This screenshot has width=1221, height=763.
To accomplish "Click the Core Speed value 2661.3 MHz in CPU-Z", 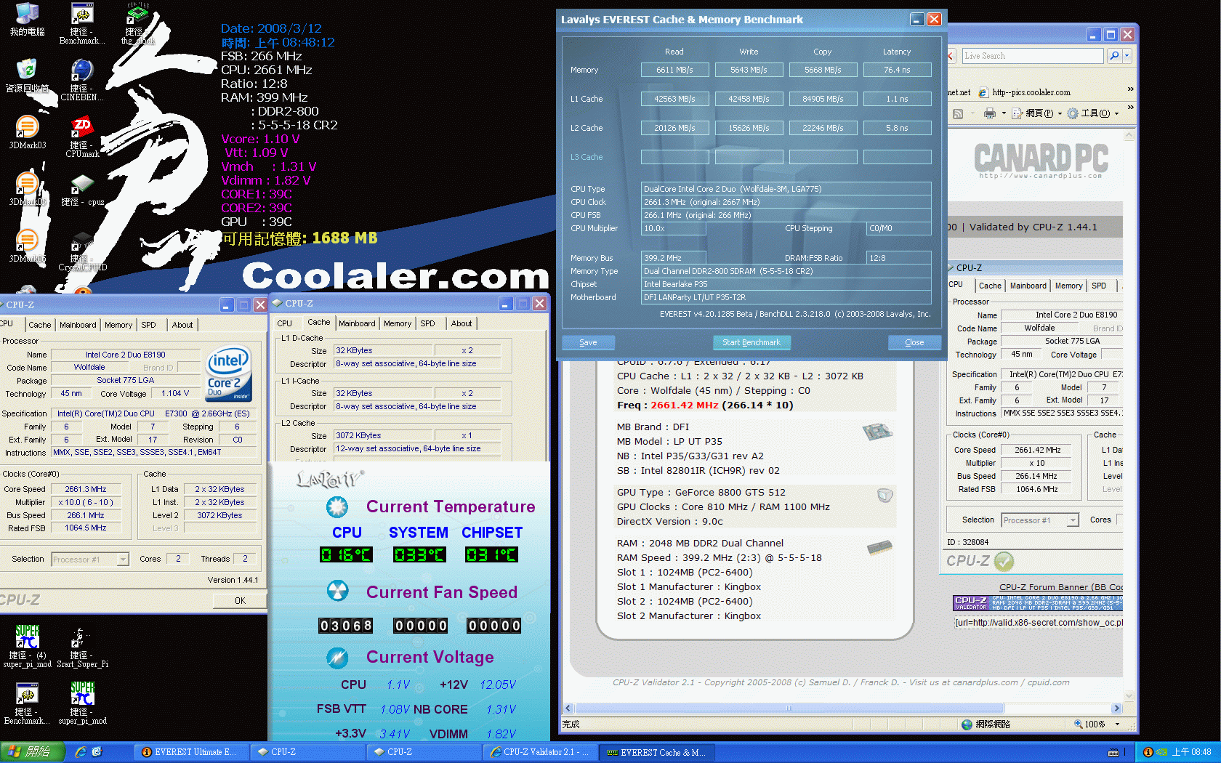I will (86, 489).
